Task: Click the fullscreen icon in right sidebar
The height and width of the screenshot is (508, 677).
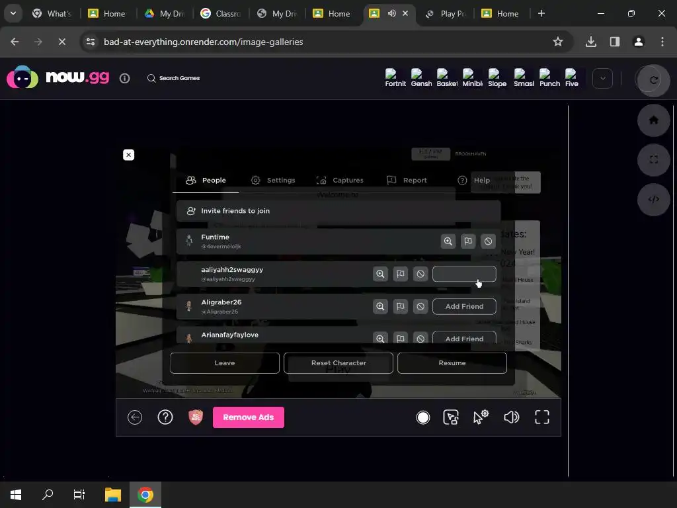Action: (x=653, y=159)
